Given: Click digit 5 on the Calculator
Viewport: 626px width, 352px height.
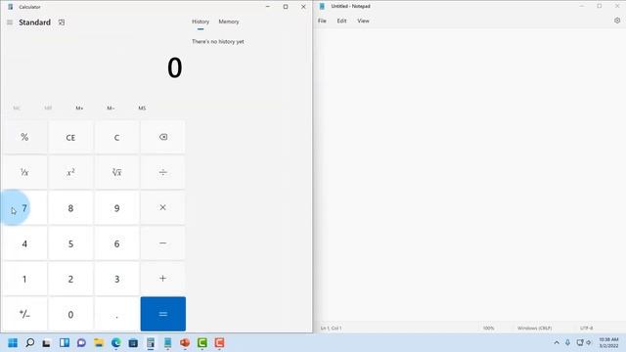Looking at the screenshot, I should click(x=70, y=243).
